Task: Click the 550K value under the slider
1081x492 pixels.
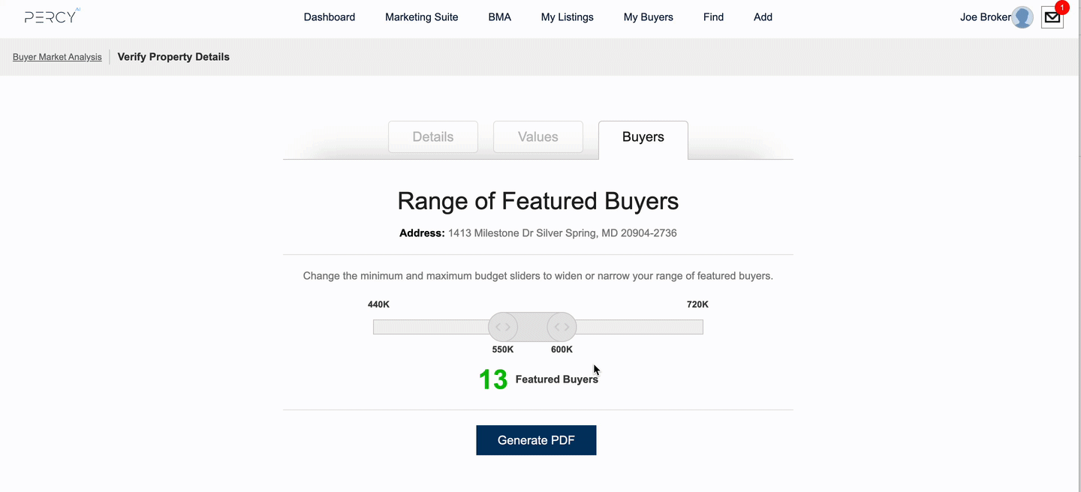Action: [x=503, y=349]
